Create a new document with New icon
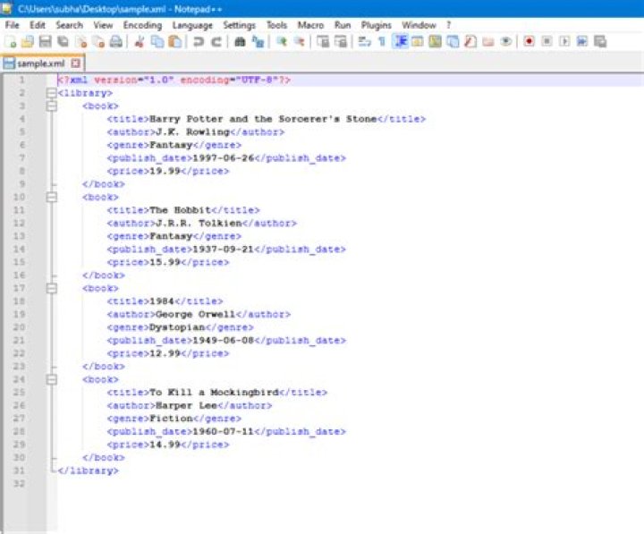Screen dimensions: 644x534 [x=10, y=41]
